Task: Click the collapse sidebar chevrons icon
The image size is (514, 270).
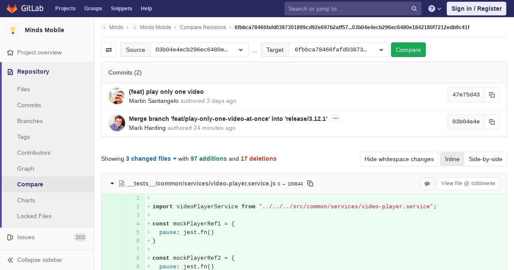Action: [10, 260]
